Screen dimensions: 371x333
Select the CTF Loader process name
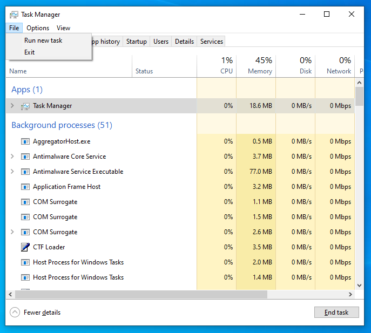(x=49, y=247)
